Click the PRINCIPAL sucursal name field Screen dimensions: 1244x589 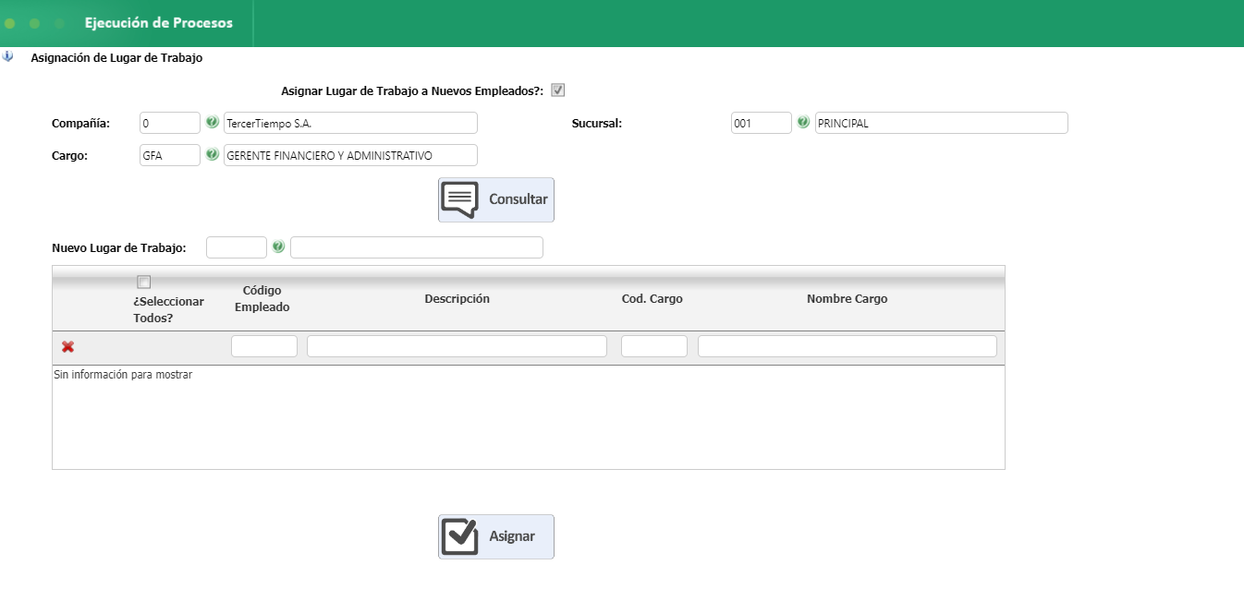941,123
